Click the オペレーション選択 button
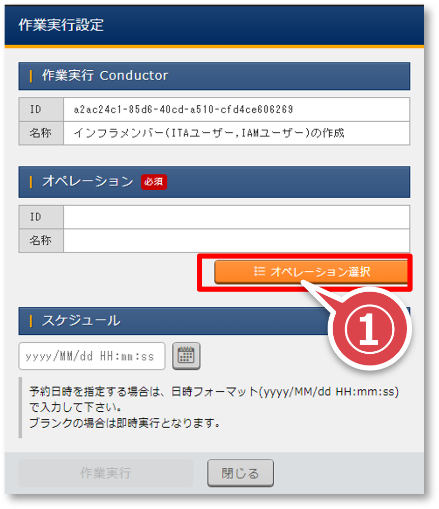439x509 pixels. coord(311,272)
